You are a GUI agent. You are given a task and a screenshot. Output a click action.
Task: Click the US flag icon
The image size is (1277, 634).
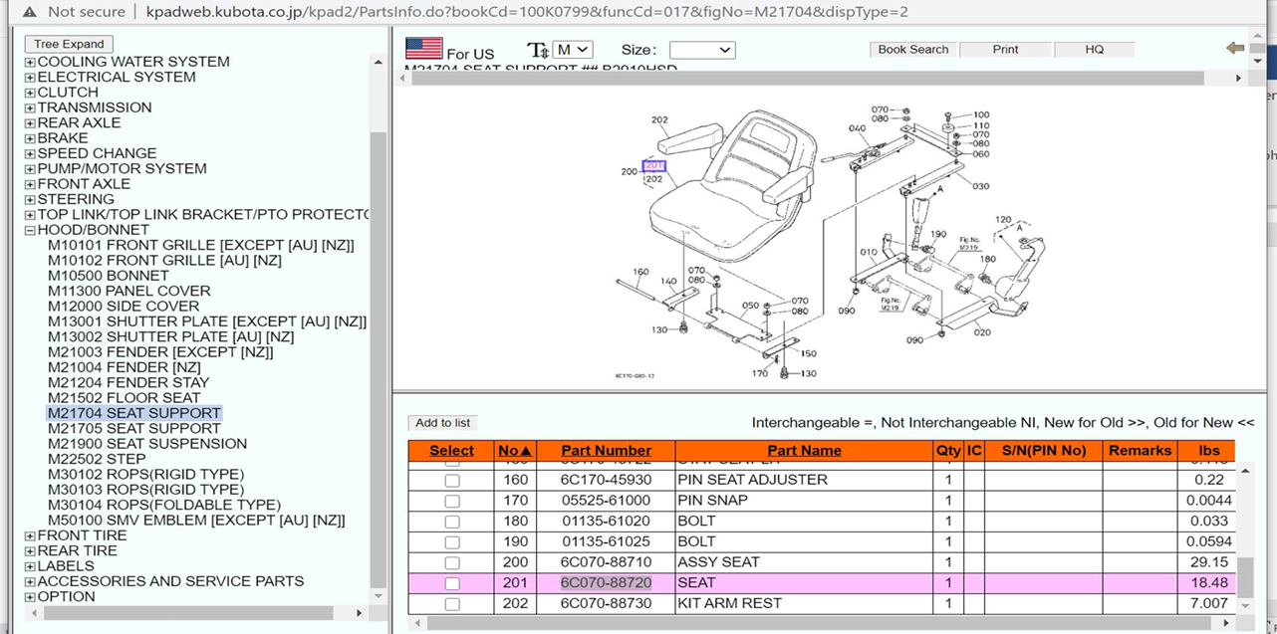point(423,49)
